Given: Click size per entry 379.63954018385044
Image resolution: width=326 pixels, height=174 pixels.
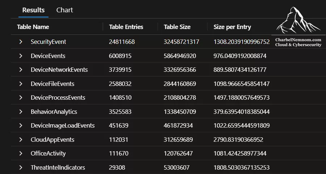Looking at the screenshot, I should (242, 112).
